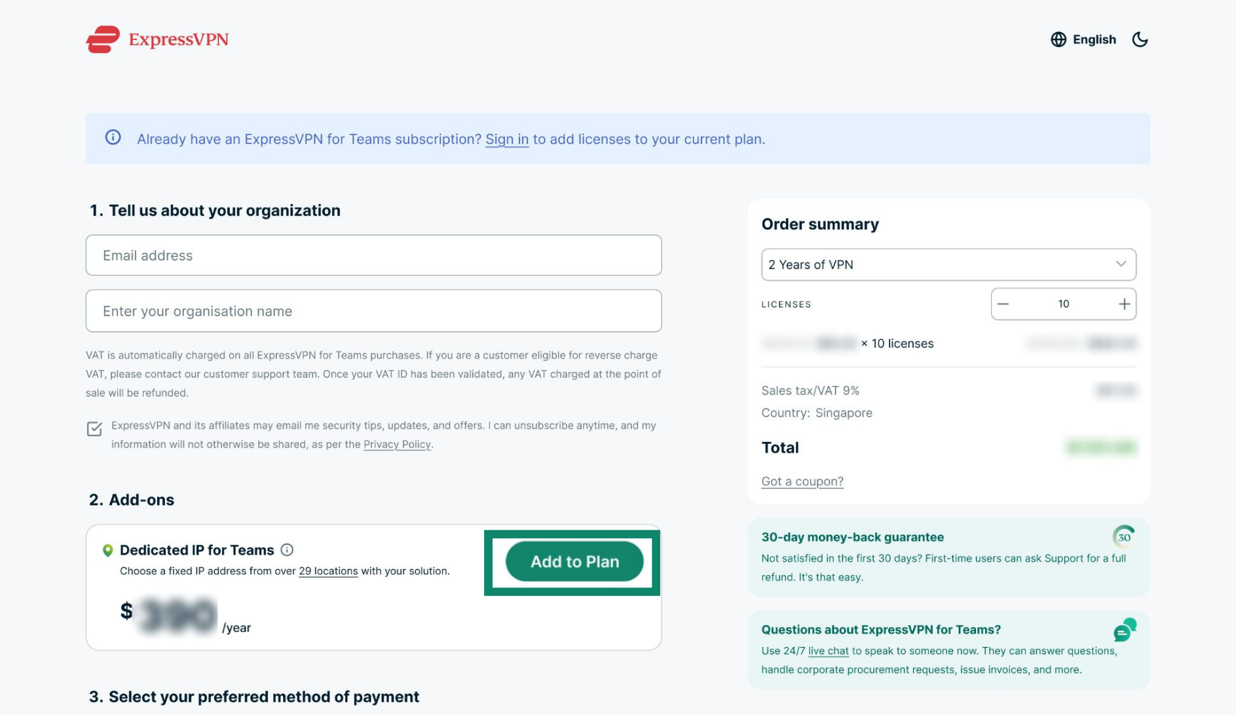This screenshot has height=715, width=1236.
Task: Click the 30-day guarantee badge icon
Action: pyautogui.click(x=1124, y=537)
